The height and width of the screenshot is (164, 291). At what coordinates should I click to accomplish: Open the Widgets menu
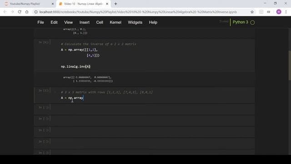click(135, 22)
